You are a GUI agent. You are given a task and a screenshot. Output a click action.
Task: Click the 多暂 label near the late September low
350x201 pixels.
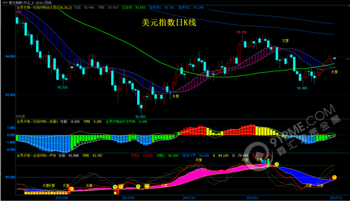(x=176, y=96)
